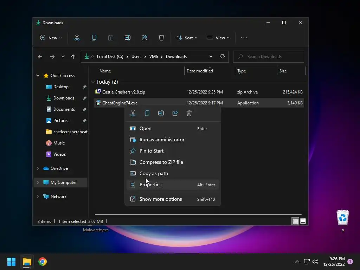
Task: Click the Cut icon in the context menu
Action: pyautogui.click(x=133, y=113)
